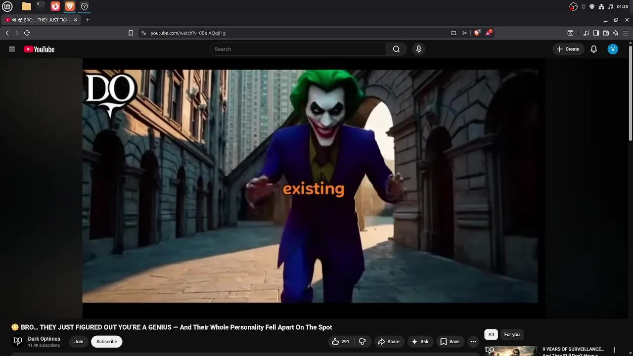
Task: Open options menu for 9 YEARS OF SURVEILLANCE
Action: [x=615, y=350]
